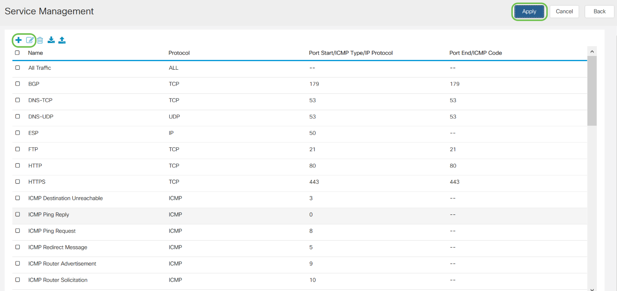Click the import download icon

[x=51, y=40]
